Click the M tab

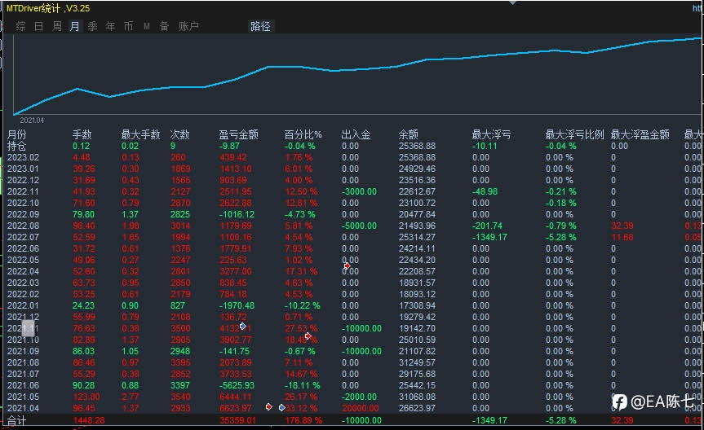(146, 26)
